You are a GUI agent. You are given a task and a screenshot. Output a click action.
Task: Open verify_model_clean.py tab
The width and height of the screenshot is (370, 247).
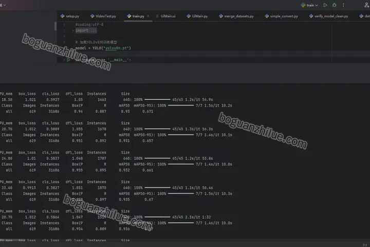[x=329, y=16]
